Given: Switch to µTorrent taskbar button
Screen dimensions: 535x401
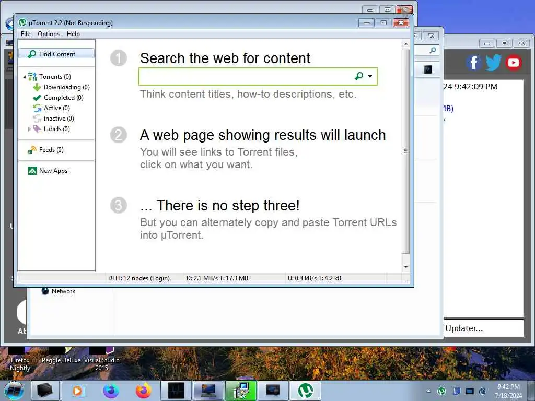Looking at the screenshot, I should 305,391.
